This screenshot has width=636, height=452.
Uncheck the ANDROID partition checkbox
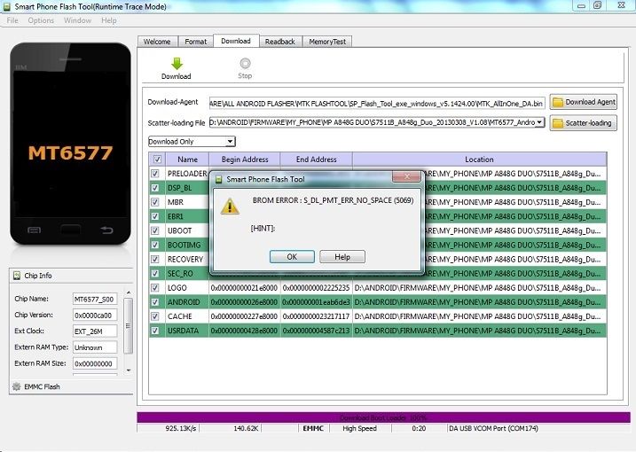155,302
